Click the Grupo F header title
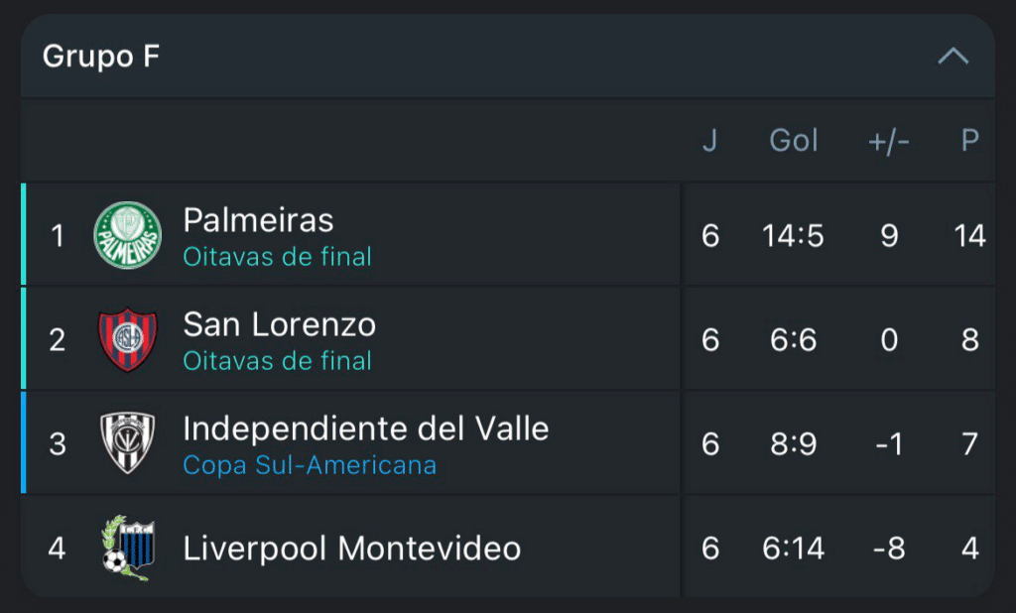 pyautogui.click(x=100, y=57)
